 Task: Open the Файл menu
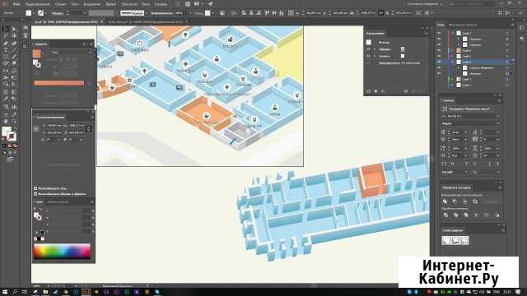pos(16,4)
